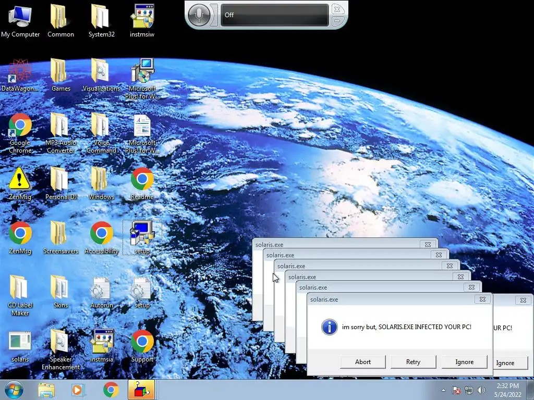
Task: Launch Windows Media Player from taskbar
Action: (77, 390)
